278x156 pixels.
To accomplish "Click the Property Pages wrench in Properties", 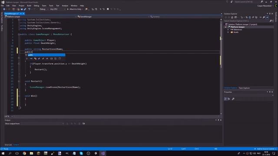I will pyautogui.click(x=233, y=99).
